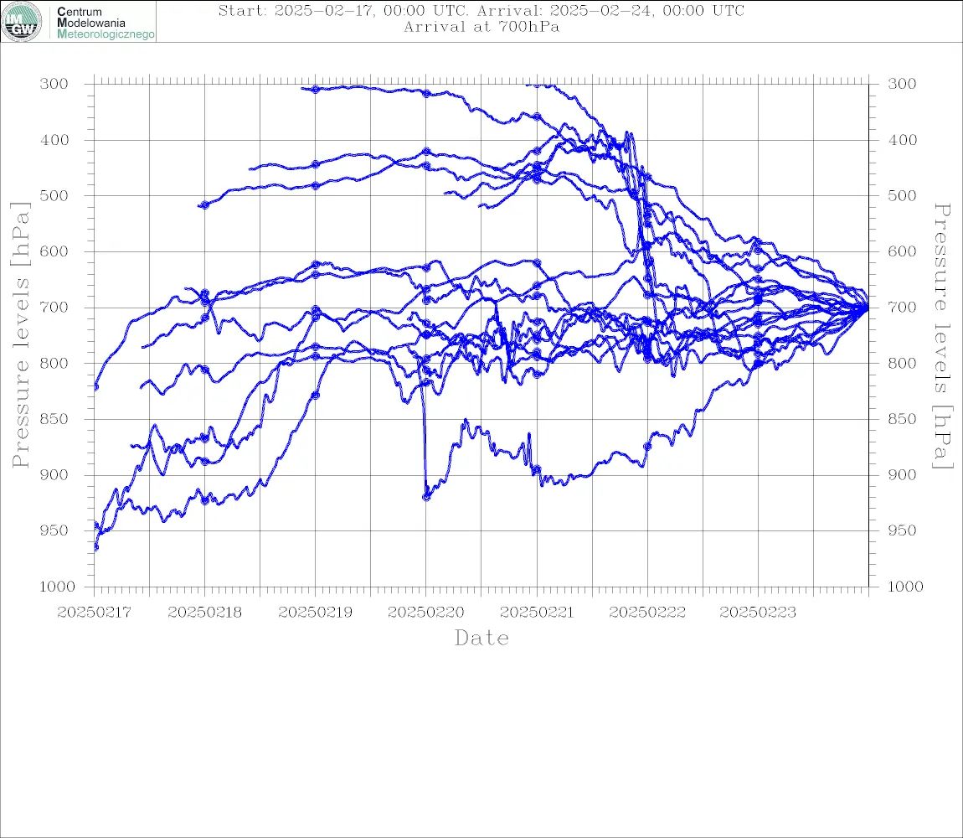Click the trajectory marker near 920 hPa on 20250220
This screenshot has height=838, width=963.
coord(426,497)
